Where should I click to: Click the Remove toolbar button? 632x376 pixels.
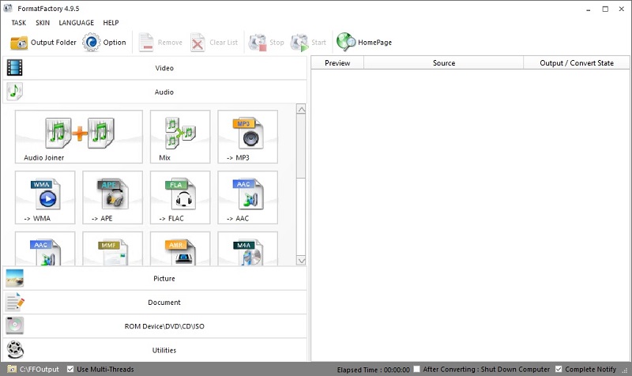coord(160,43)
